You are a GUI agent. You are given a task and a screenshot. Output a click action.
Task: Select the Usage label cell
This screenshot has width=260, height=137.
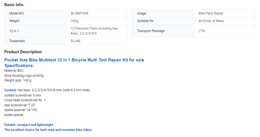163,13
